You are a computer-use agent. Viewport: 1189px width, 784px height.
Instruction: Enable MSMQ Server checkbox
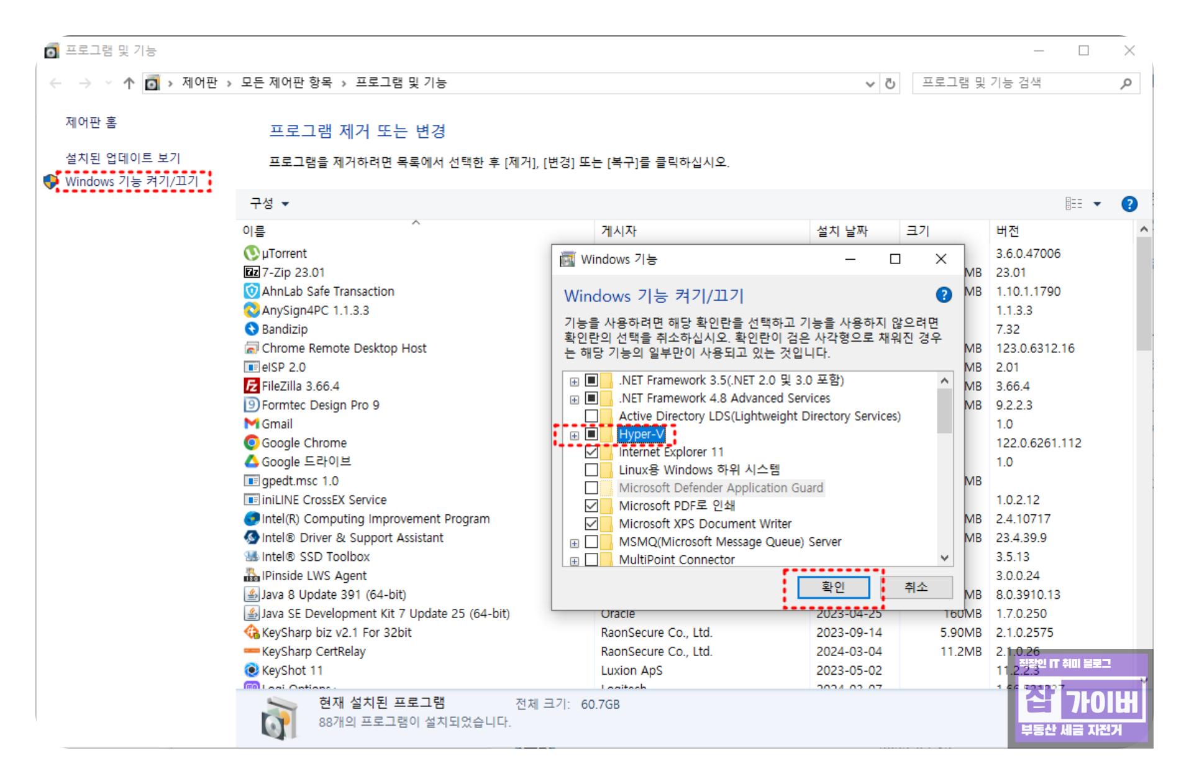591,542
